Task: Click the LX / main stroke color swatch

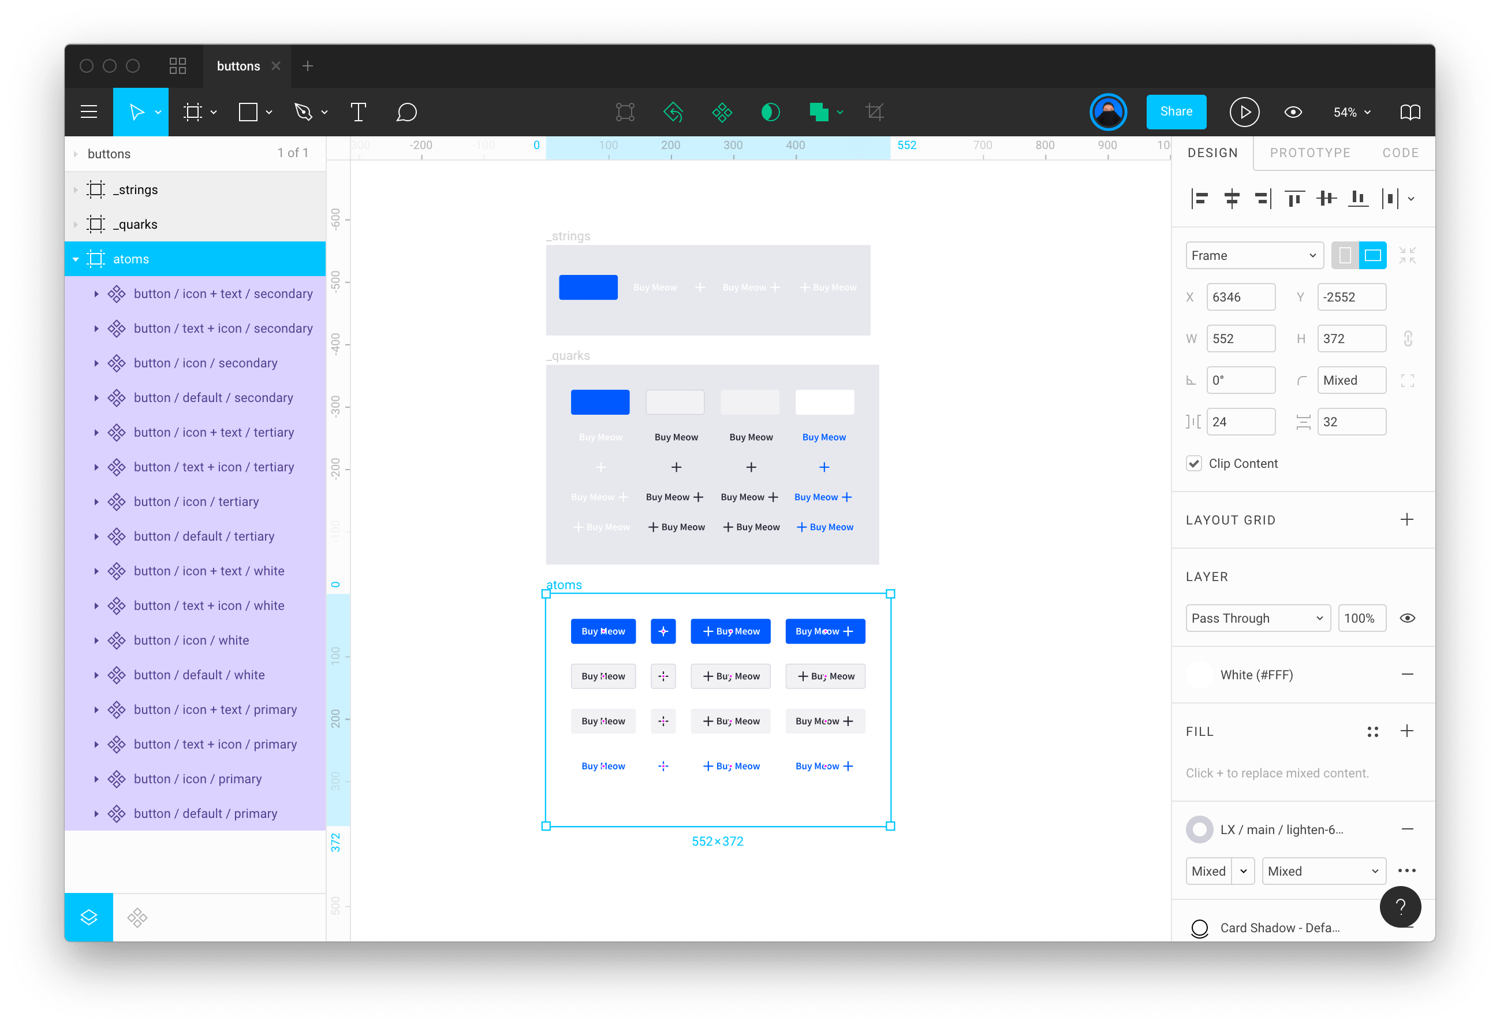Action: point(1199,829)
